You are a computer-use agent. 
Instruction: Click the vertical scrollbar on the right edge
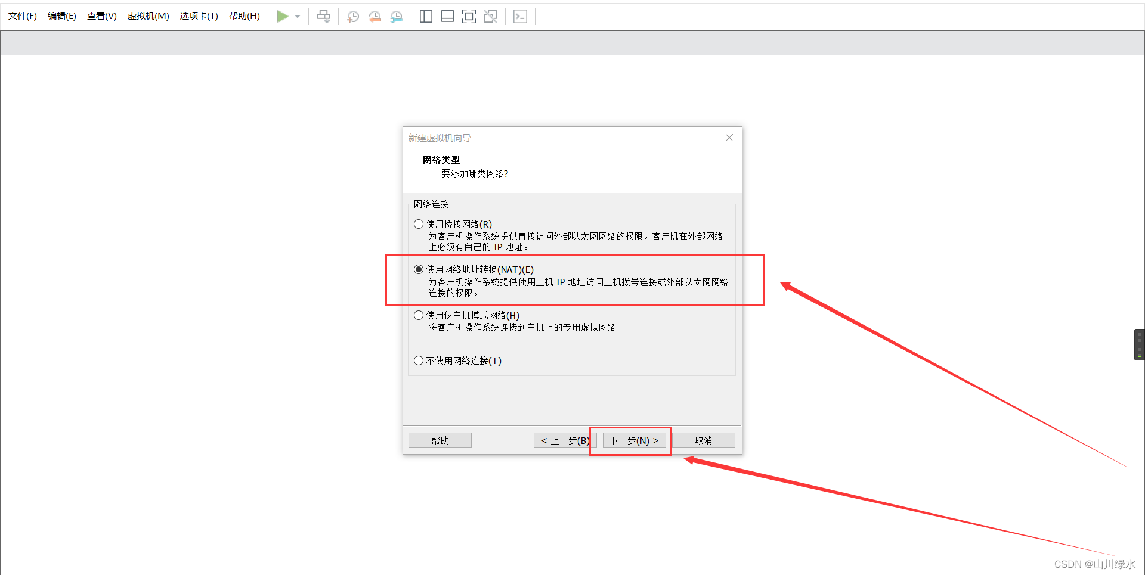[x=1140, y=344]
